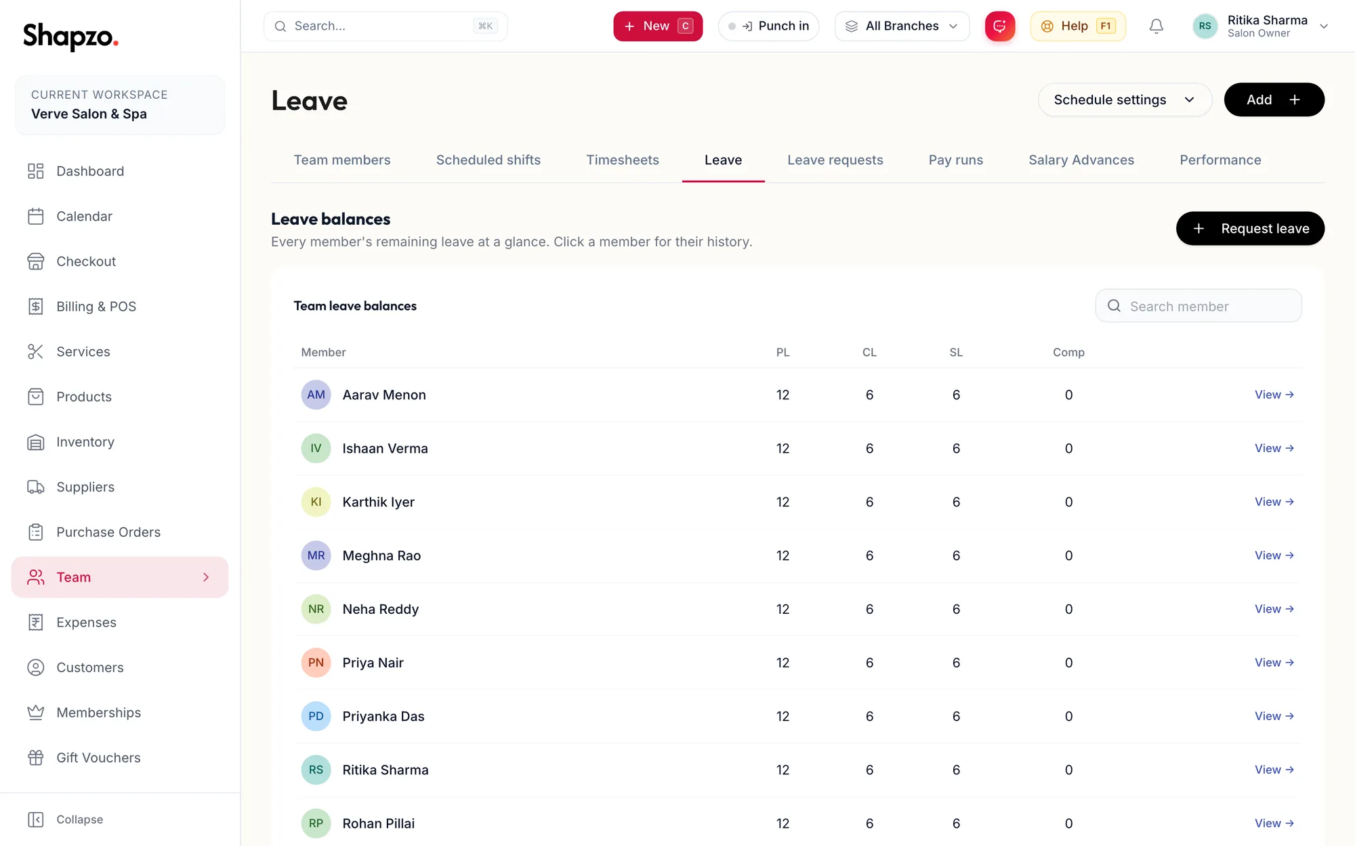Click the red chat assistant icon

coord(1000,26)
